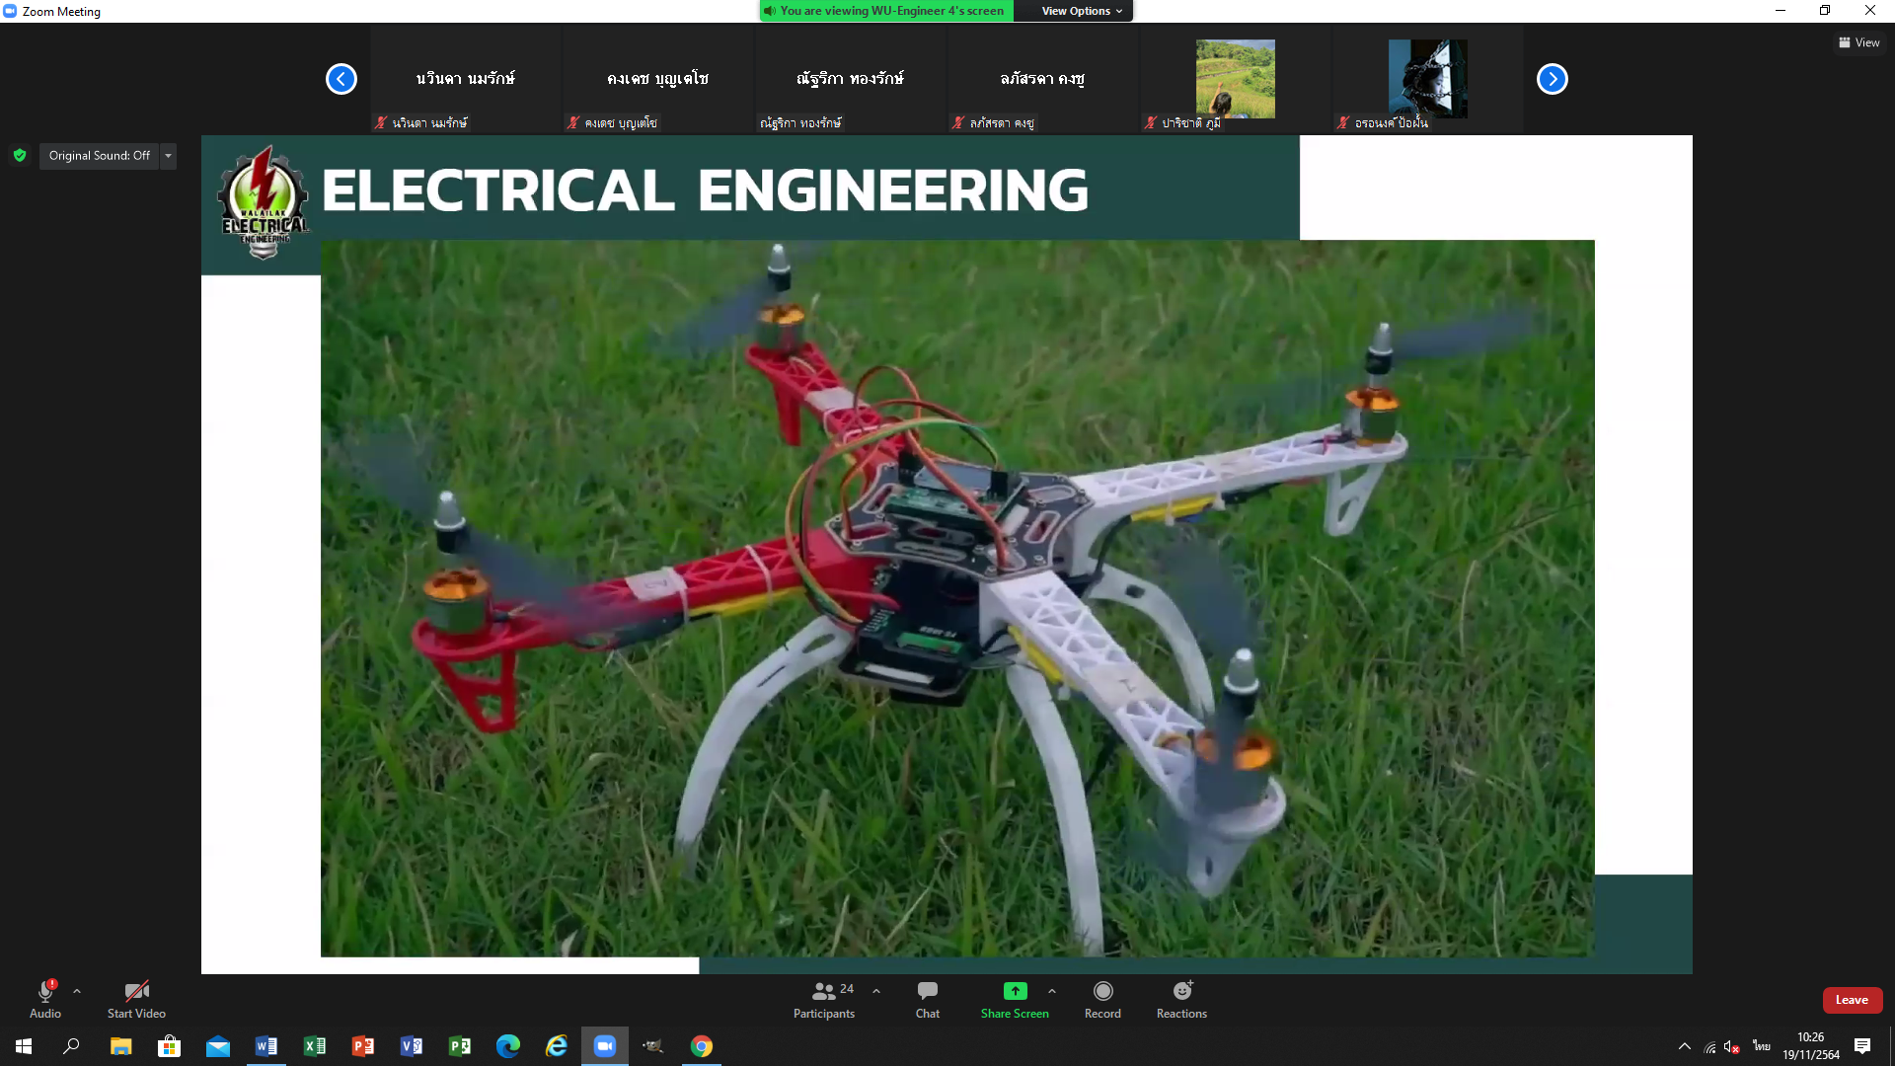Open the Chat panel
The width and height of the screenshot is (1895, 1066).
(927, 992)
